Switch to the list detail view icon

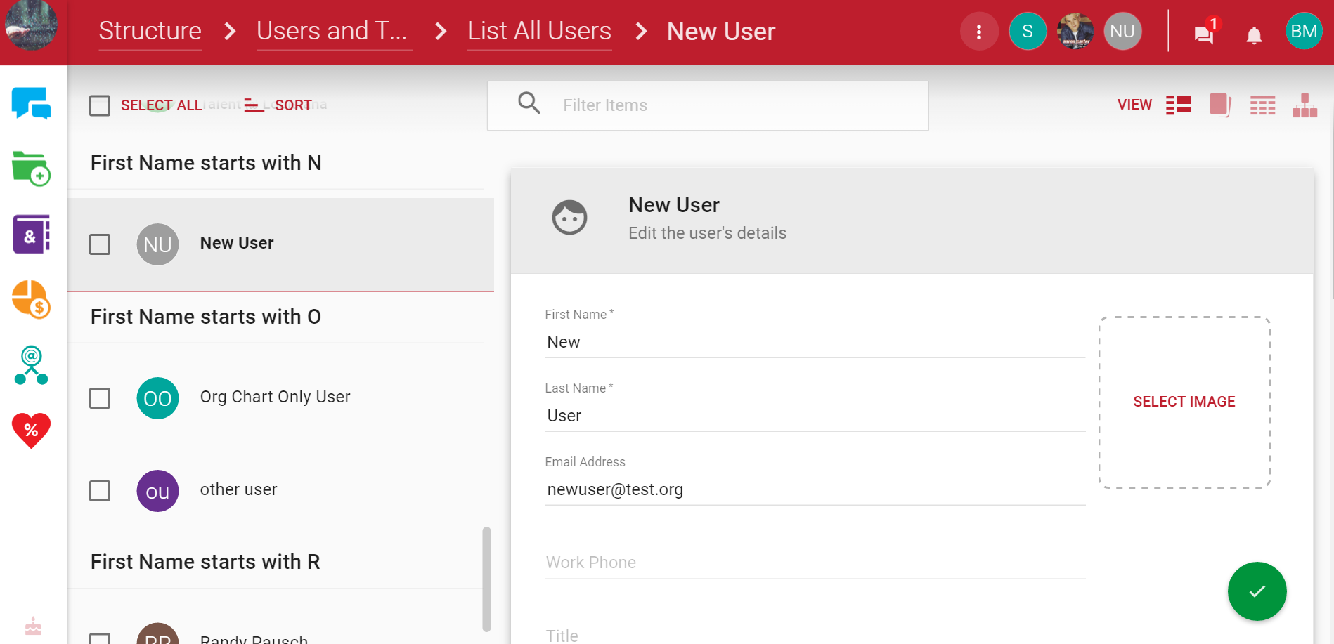[1179, 105]
